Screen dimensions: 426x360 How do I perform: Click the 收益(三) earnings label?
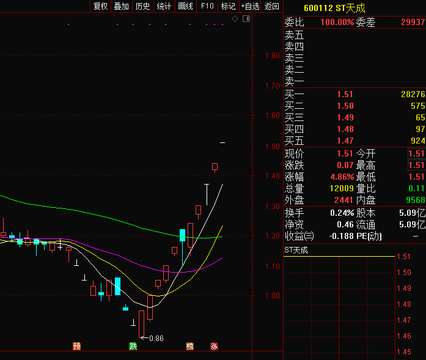pyautogui.click(x=299, y=235)
